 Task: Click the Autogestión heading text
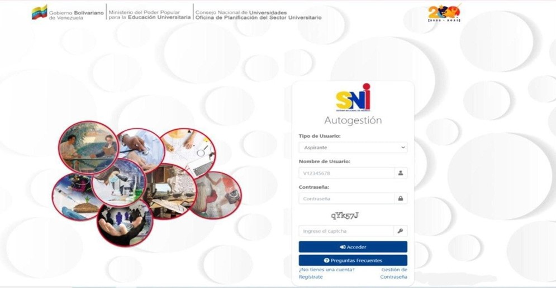(353, 120)
